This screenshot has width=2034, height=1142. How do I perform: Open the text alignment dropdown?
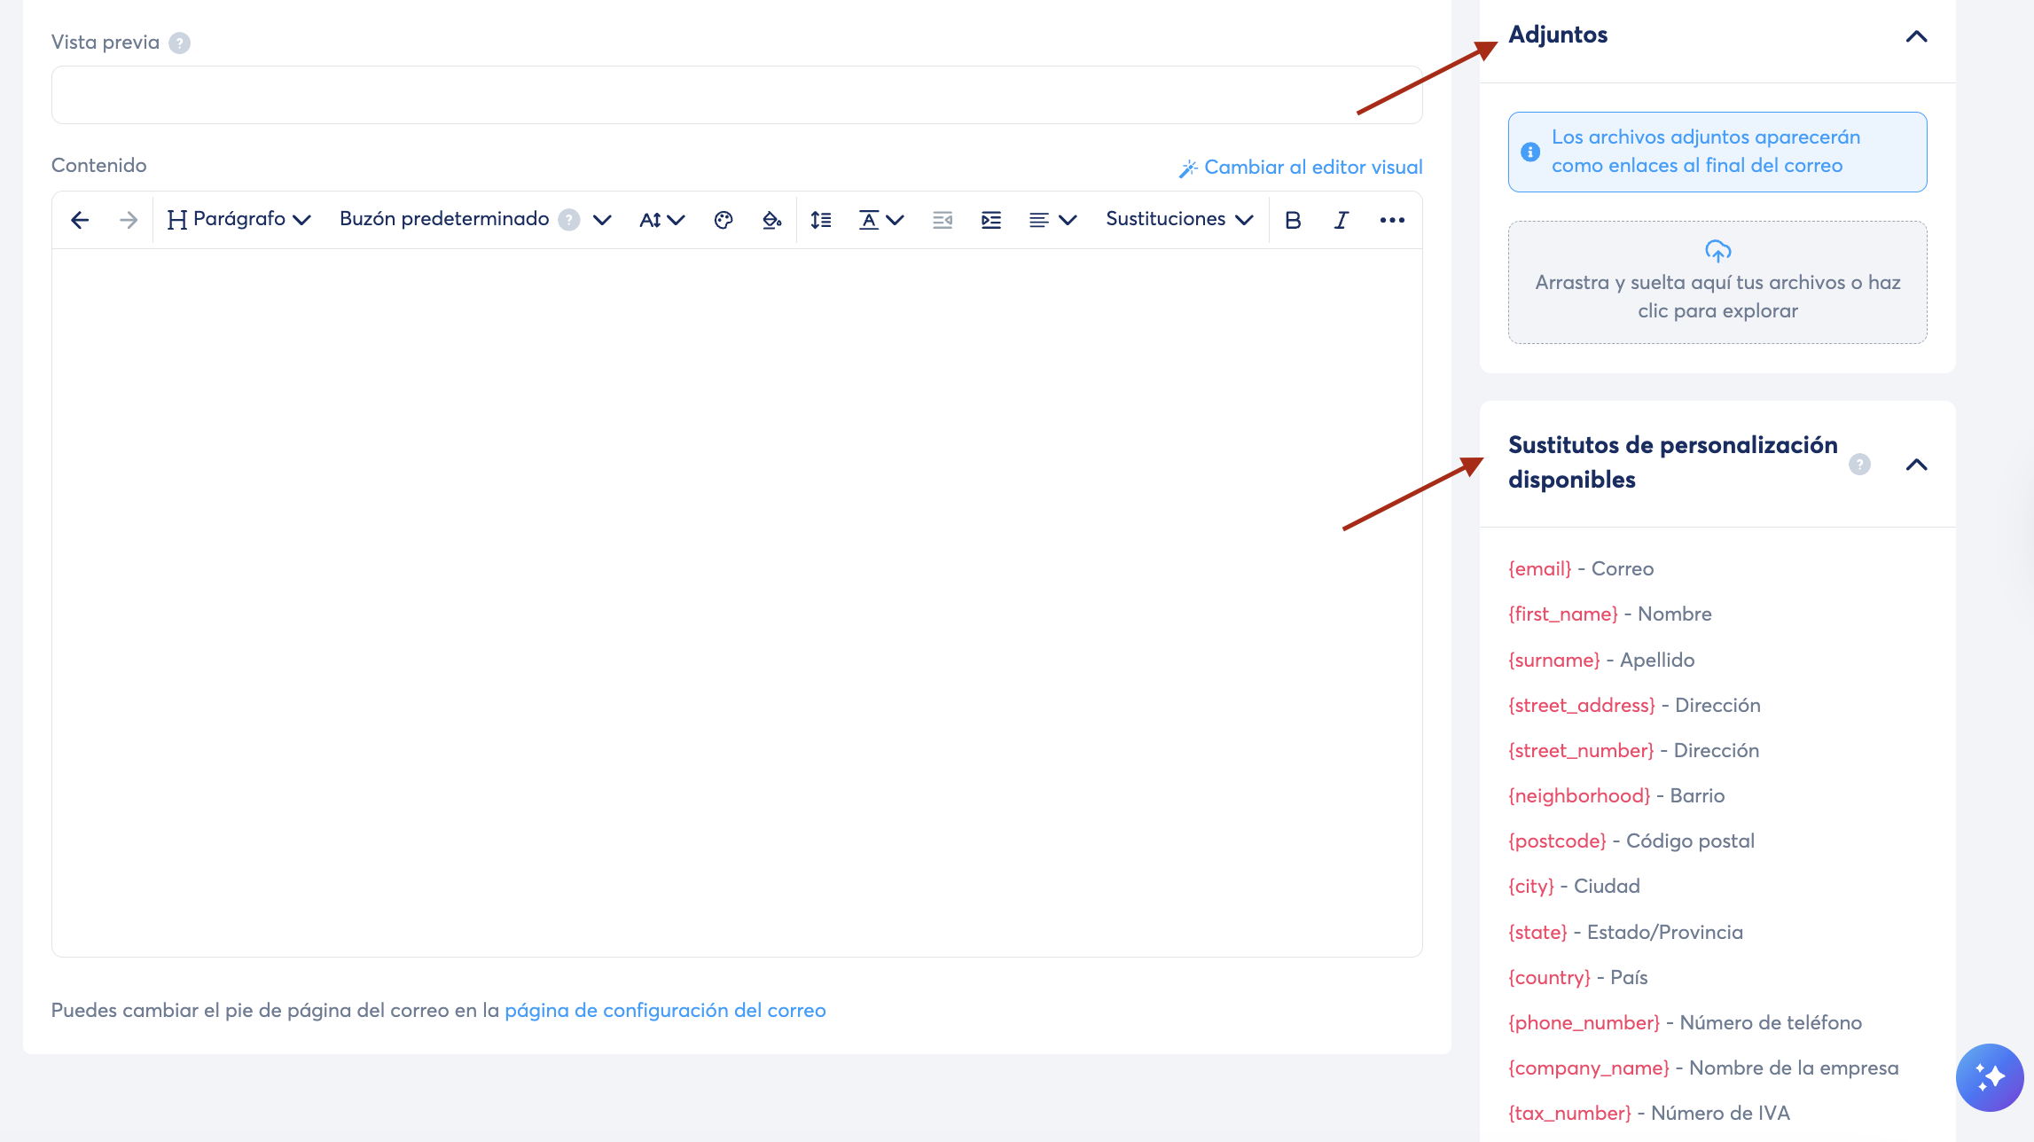click(1052, 220)
